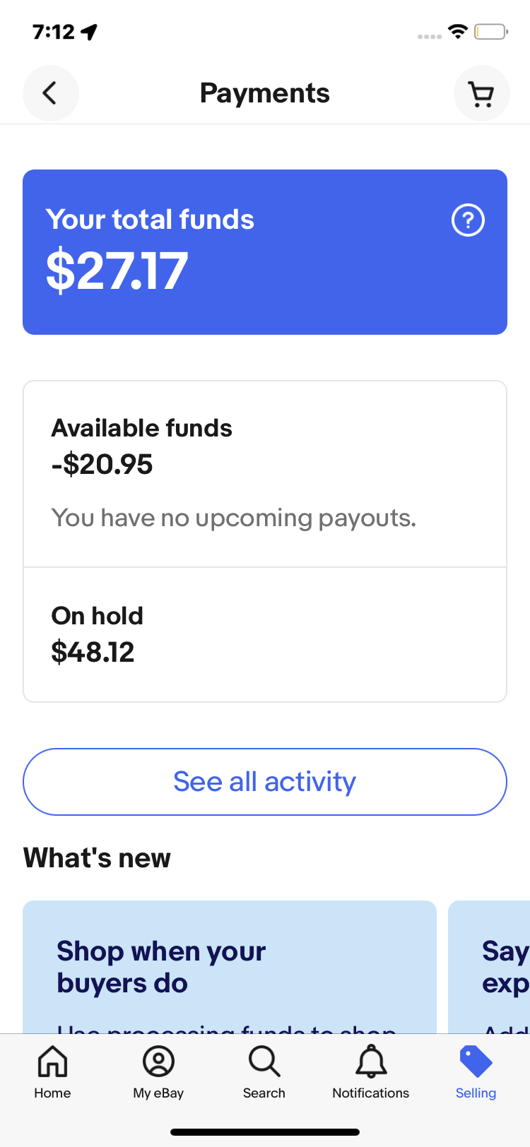Go to the Home tab
Image resolution: width=530 pixels, height=1147 pixels.
(52, 1072)
